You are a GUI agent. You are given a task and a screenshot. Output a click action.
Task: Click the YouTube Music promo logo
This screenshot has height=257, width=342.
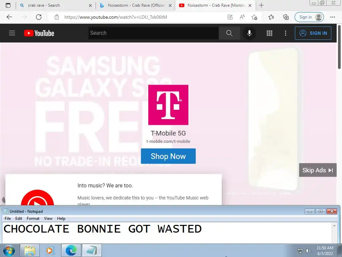(x=37, y=198)
